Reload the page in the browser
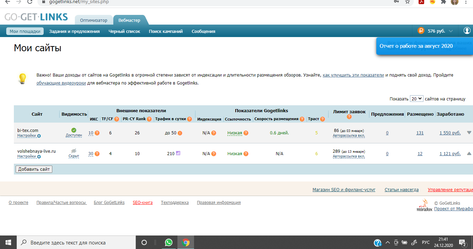This screenshot has width=473, height=249. point(30,2)
